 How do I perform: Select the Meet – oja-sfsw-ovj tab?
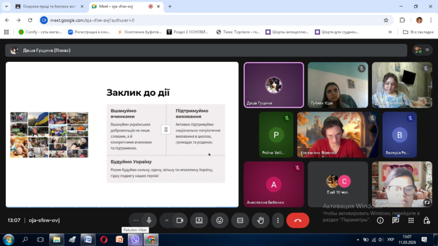point(123,6)
